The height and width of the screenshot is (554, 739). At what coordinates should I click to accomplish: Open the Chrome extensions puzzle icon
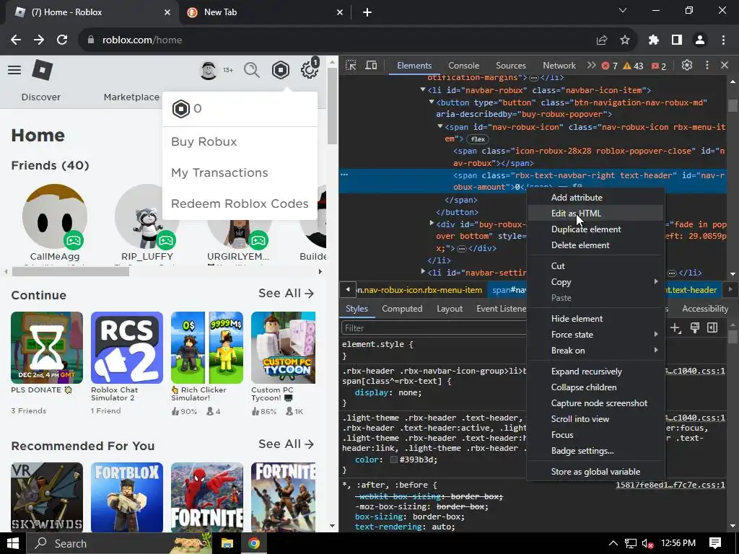coord(654,40)
